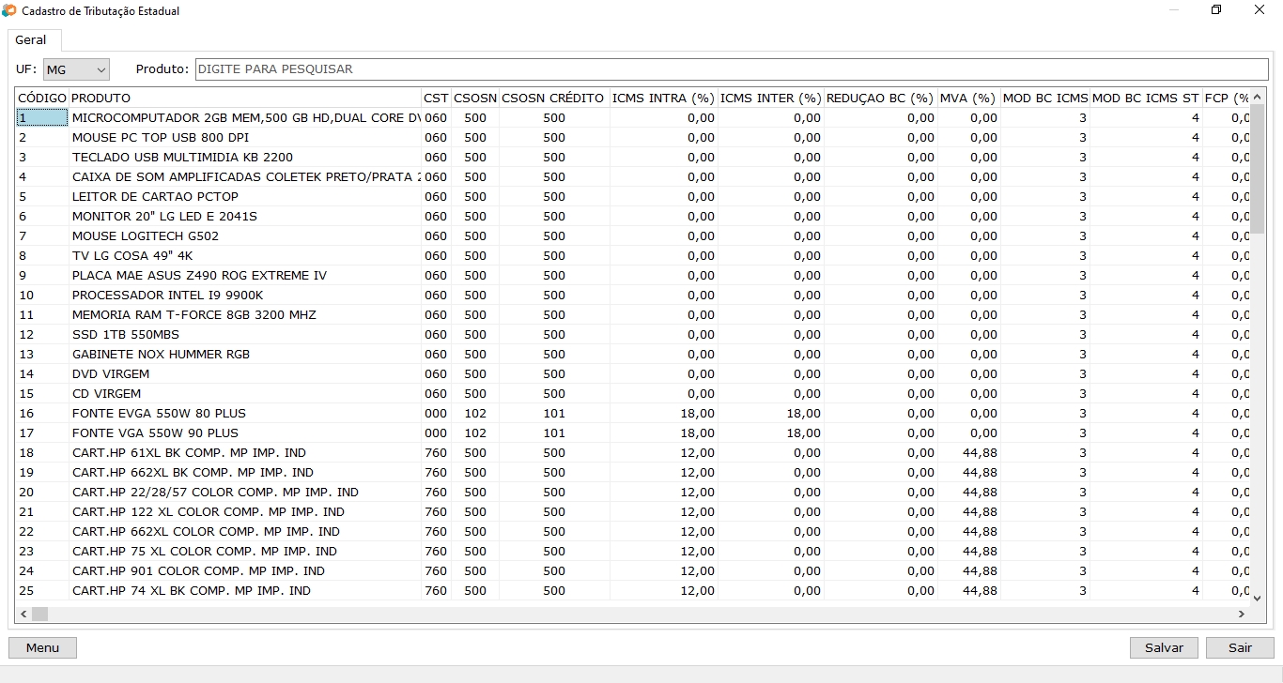This screenshot has width=1283, height=683.
Task: Open the UF dropdown showing MG
Action: [76, 69]
